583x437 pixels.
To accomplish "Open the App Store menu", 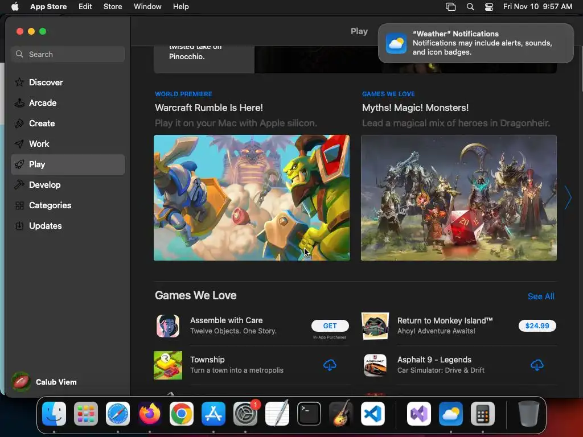I will pos(48,6).
